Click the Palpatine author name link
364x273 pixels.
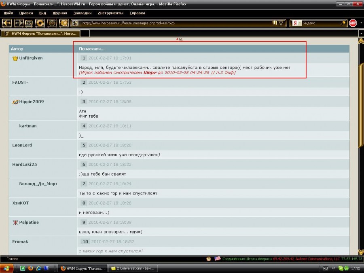tap(29, 222)
